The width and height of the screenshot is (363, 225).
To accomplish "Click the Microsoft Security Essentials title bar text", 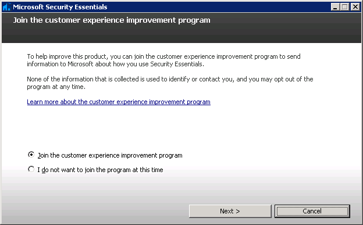I will (x=60, y=7).
